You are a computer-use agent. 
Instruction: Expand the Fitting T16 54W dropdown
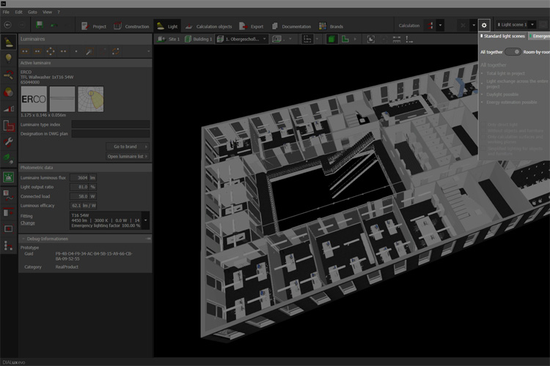[145, 220]
